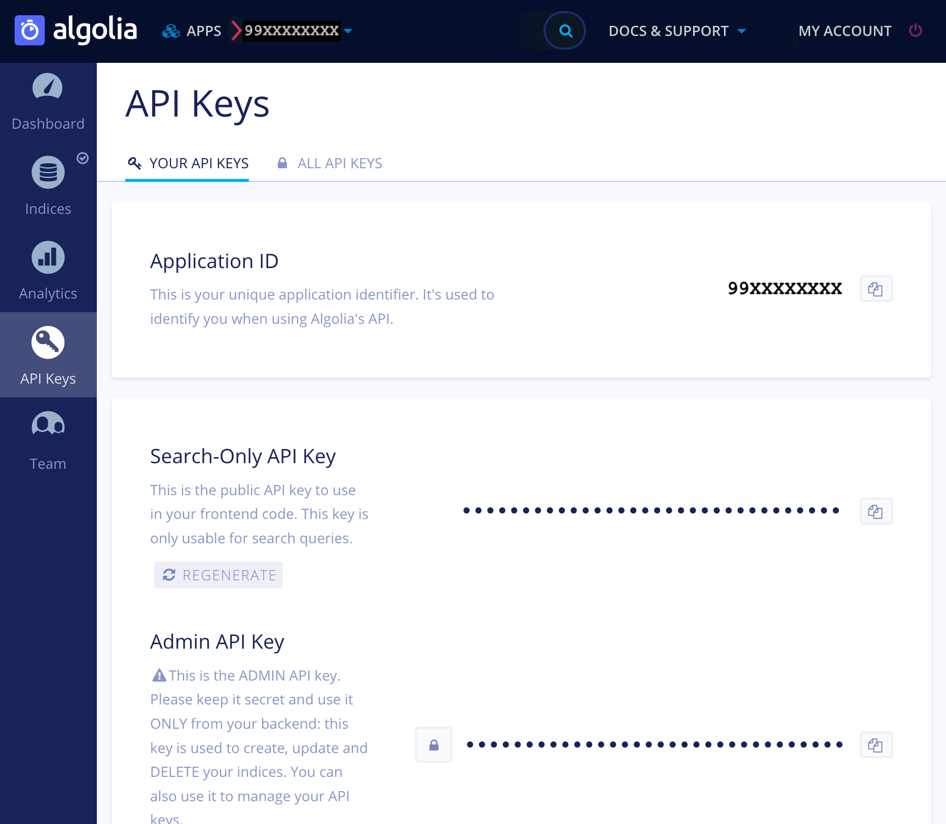Copy the Search-Only API Key
This screenshot has height=824, width=946.
point(876,511)
